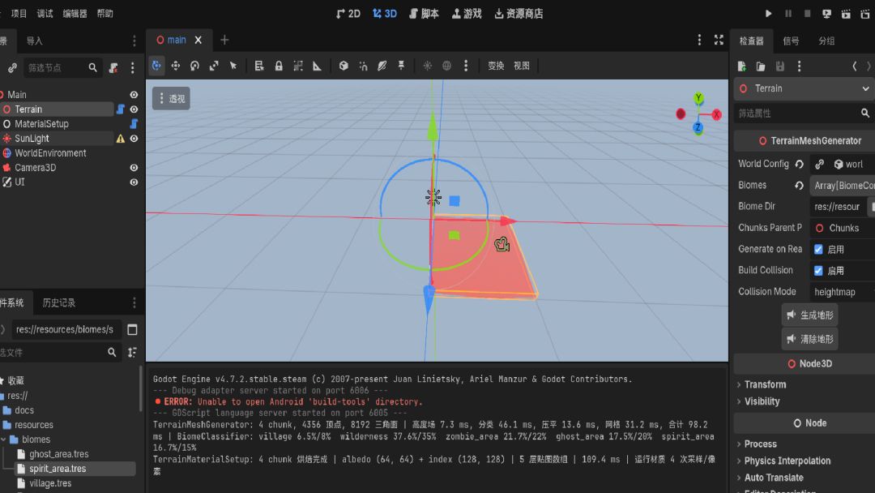875x493 pixels.
Task: Open the Collision Mode heightmap dropdown
Action: pos(842,292)
